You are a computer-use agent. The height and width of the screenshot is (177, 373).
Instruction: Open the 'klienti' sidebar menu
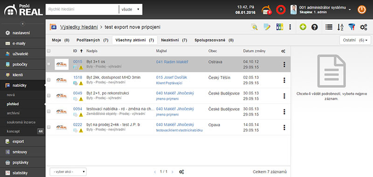(22, 75)
